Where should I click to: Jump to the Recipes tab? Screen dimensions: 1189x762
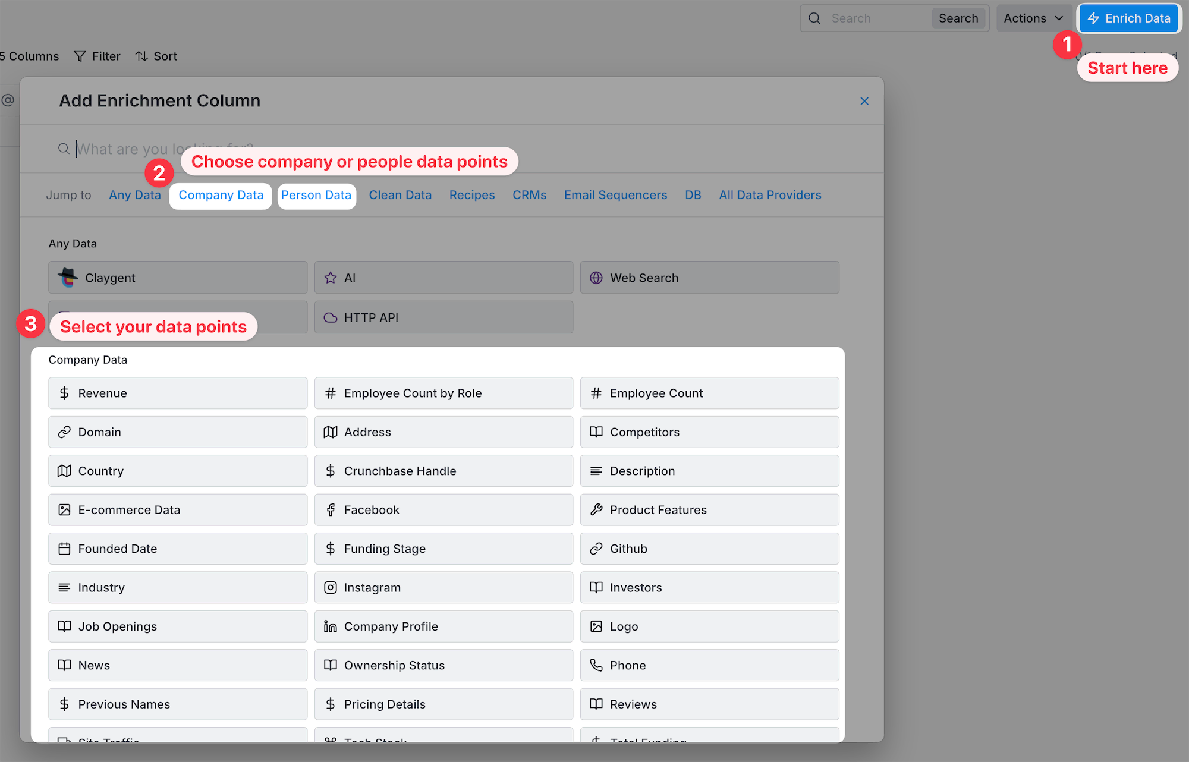tap(472, 196)
